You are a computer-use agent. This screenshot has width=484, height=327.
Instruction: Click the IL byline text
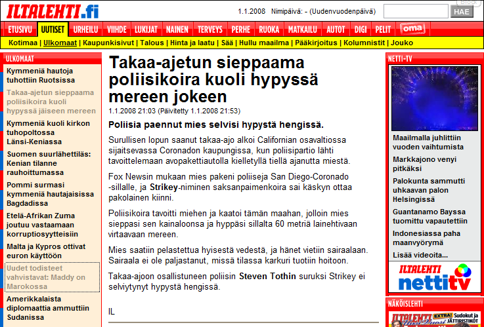(112, 312)
